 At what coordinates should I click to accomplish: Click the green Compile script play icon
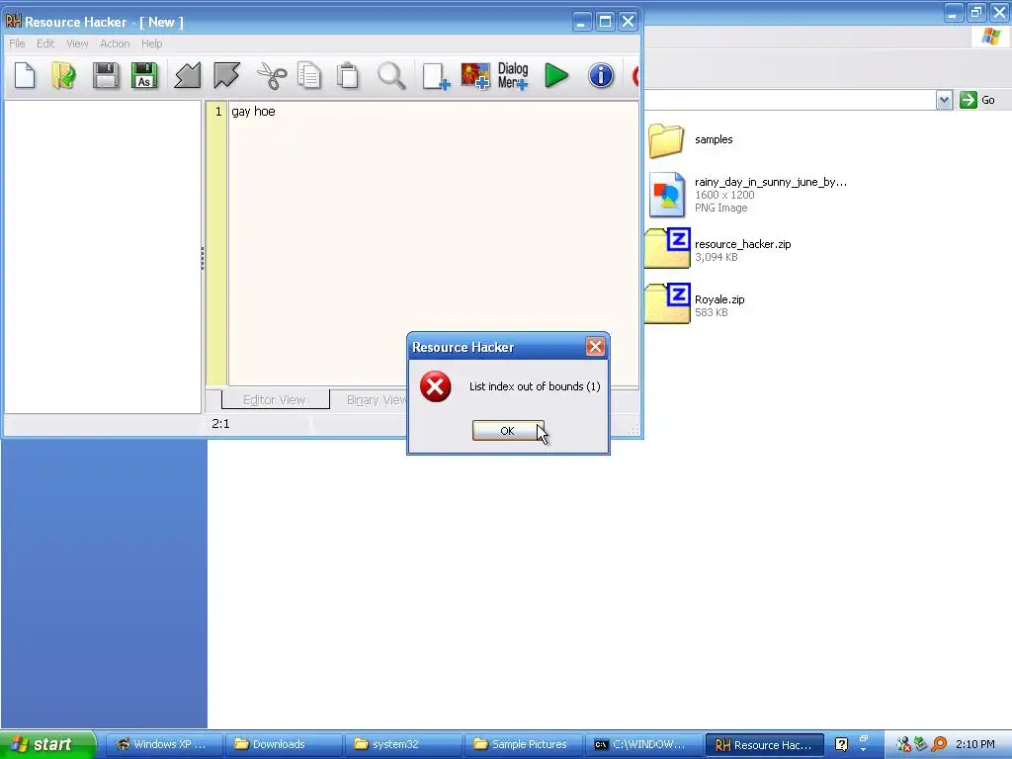(x=556, y=75)
